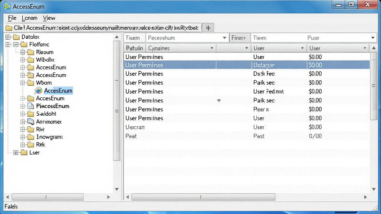Click the Falels status bar text
Viewport: 381px width, 214px height.
point(11,207)
